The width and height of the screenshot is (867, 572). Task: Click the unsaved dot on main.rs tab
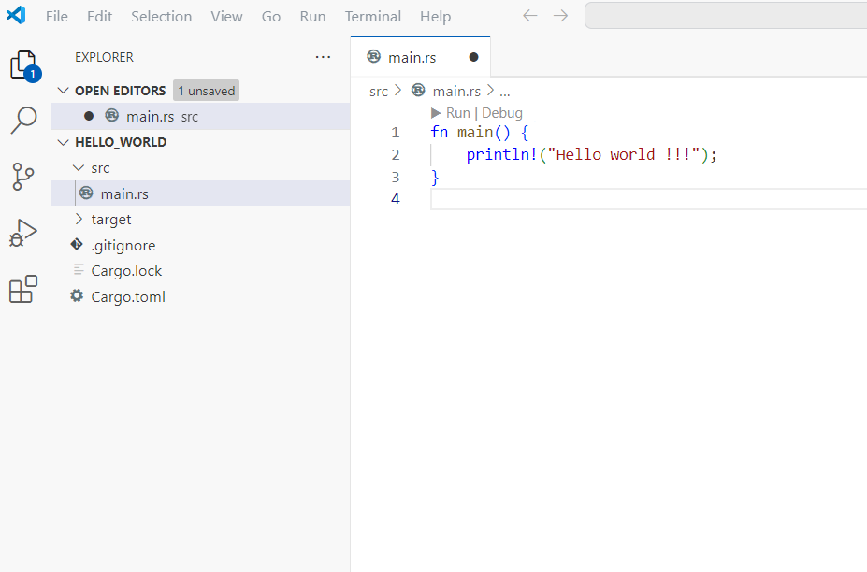473,57
